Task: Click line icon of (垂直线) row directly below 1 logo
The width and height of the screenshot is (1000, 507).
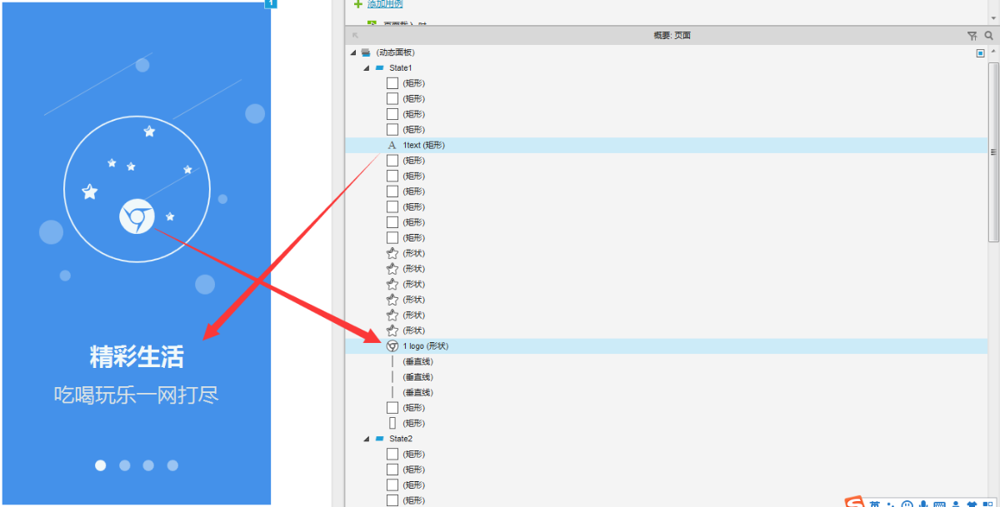Action: click(392, 361)
